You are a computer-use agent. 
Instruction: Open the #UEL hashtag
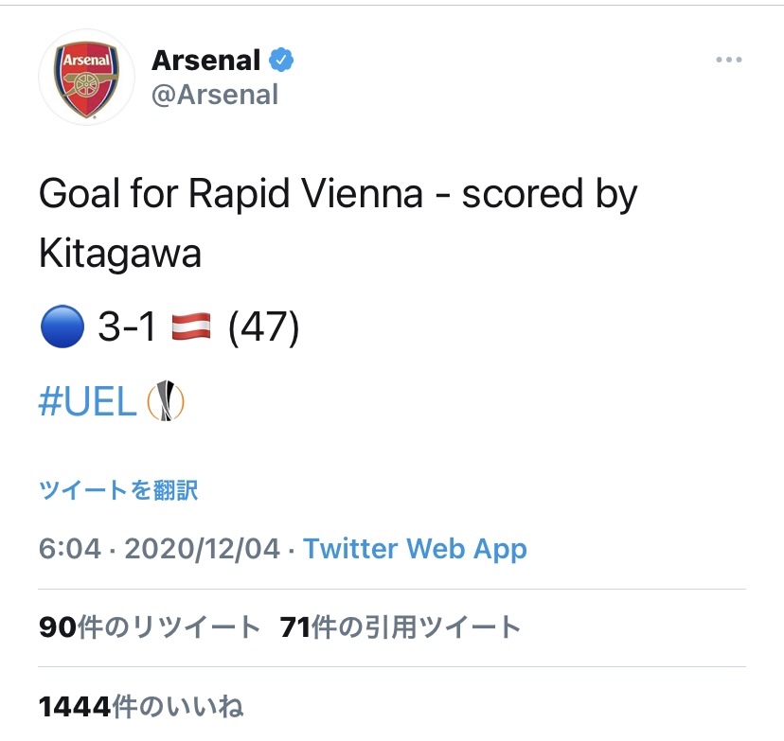click(x=87, y=402)
